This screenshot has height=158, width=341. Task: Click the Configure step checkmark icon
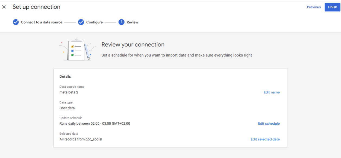click(81, 22)
